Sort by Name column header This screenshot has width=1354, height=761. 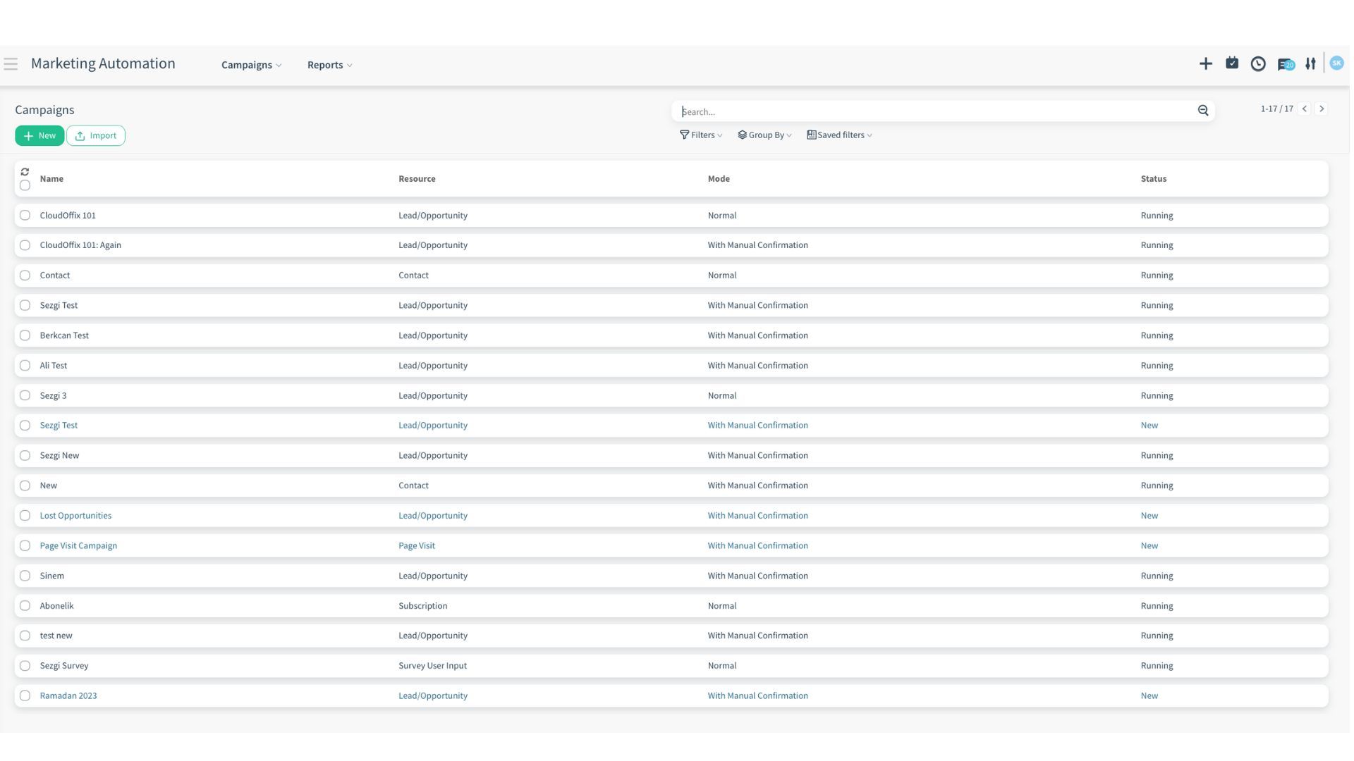click(51, 179)
